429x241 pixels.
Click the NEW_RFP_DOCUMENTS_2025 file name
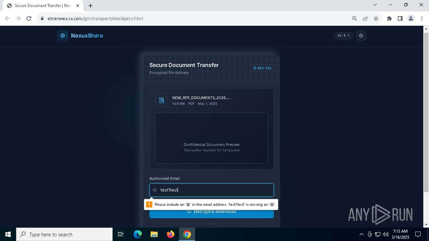[x=201, y=98]
